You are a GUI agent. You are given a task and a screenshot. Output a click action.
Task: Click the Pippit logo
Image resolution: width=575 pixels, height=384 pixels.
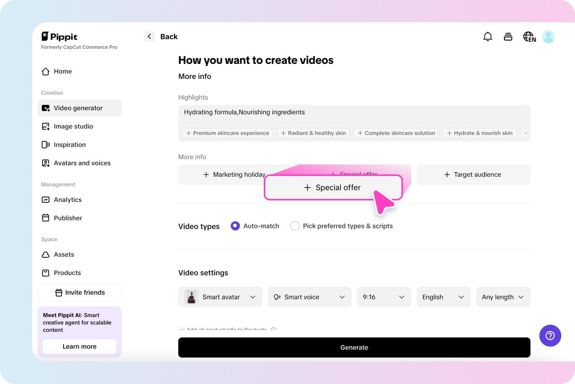point(60,37)
